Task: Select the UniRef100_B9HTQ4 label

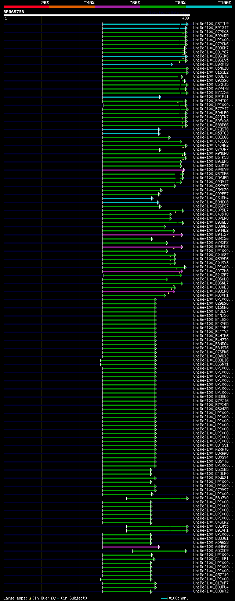Action: (211, 101)
